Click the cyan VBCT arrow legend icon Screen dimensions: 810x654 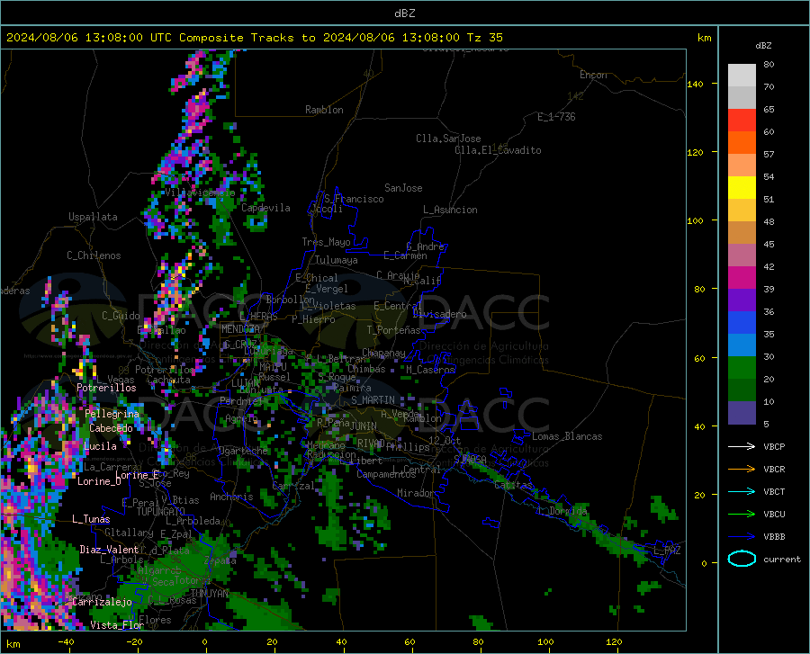coord(742,491)
